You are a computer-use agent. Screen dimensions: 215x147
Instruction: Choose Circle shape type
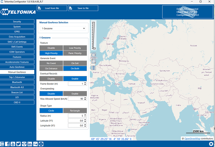coord(51,111)
